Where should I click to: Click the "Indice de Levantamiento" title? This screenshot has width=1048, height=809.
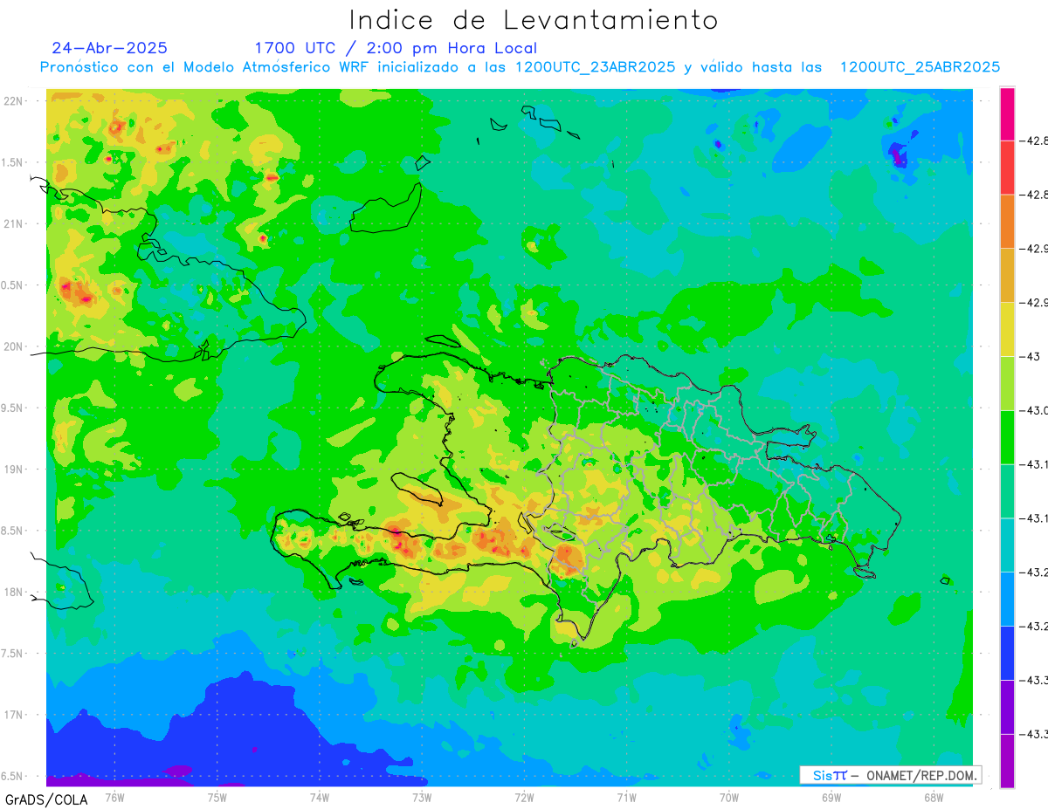534,19
